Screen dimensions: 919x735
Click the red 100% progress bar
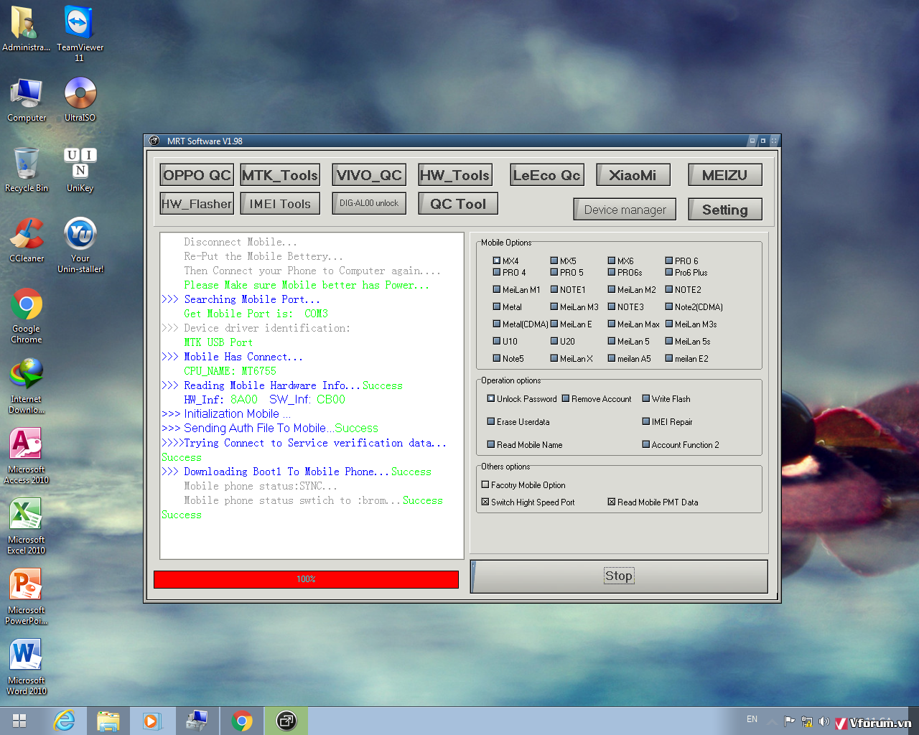306,579
